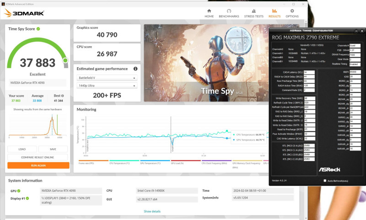Image resolution: width=366 pixels, height=220 pixels.
Task: Click the Refresh Cycle Time 2 (tRFC2) field
Action: pos(310,102)
